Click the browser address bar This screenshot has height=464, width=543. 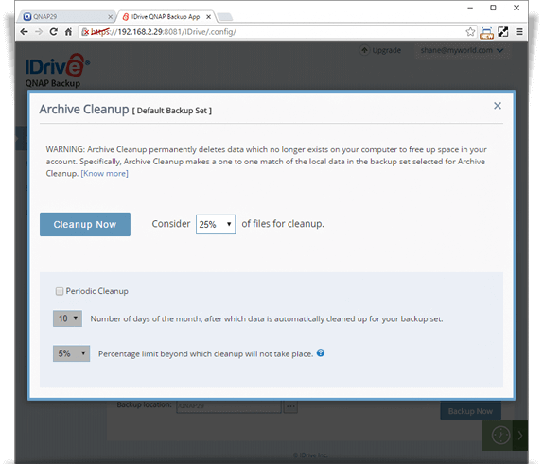271,32
